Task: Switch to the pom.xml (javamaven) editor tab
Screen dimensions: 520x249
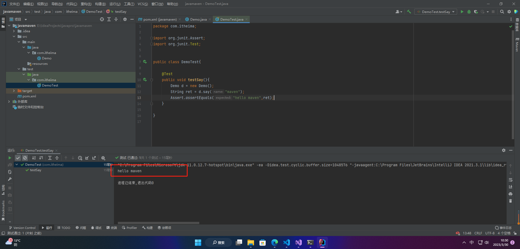Action: click(159, 19)
